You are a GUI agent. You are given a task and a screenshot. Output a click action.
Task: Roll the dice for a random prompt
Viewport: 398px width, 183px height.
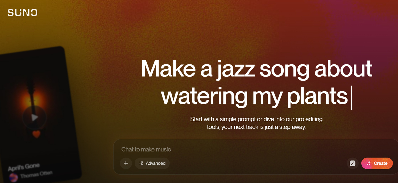click(x=352, y=163)
